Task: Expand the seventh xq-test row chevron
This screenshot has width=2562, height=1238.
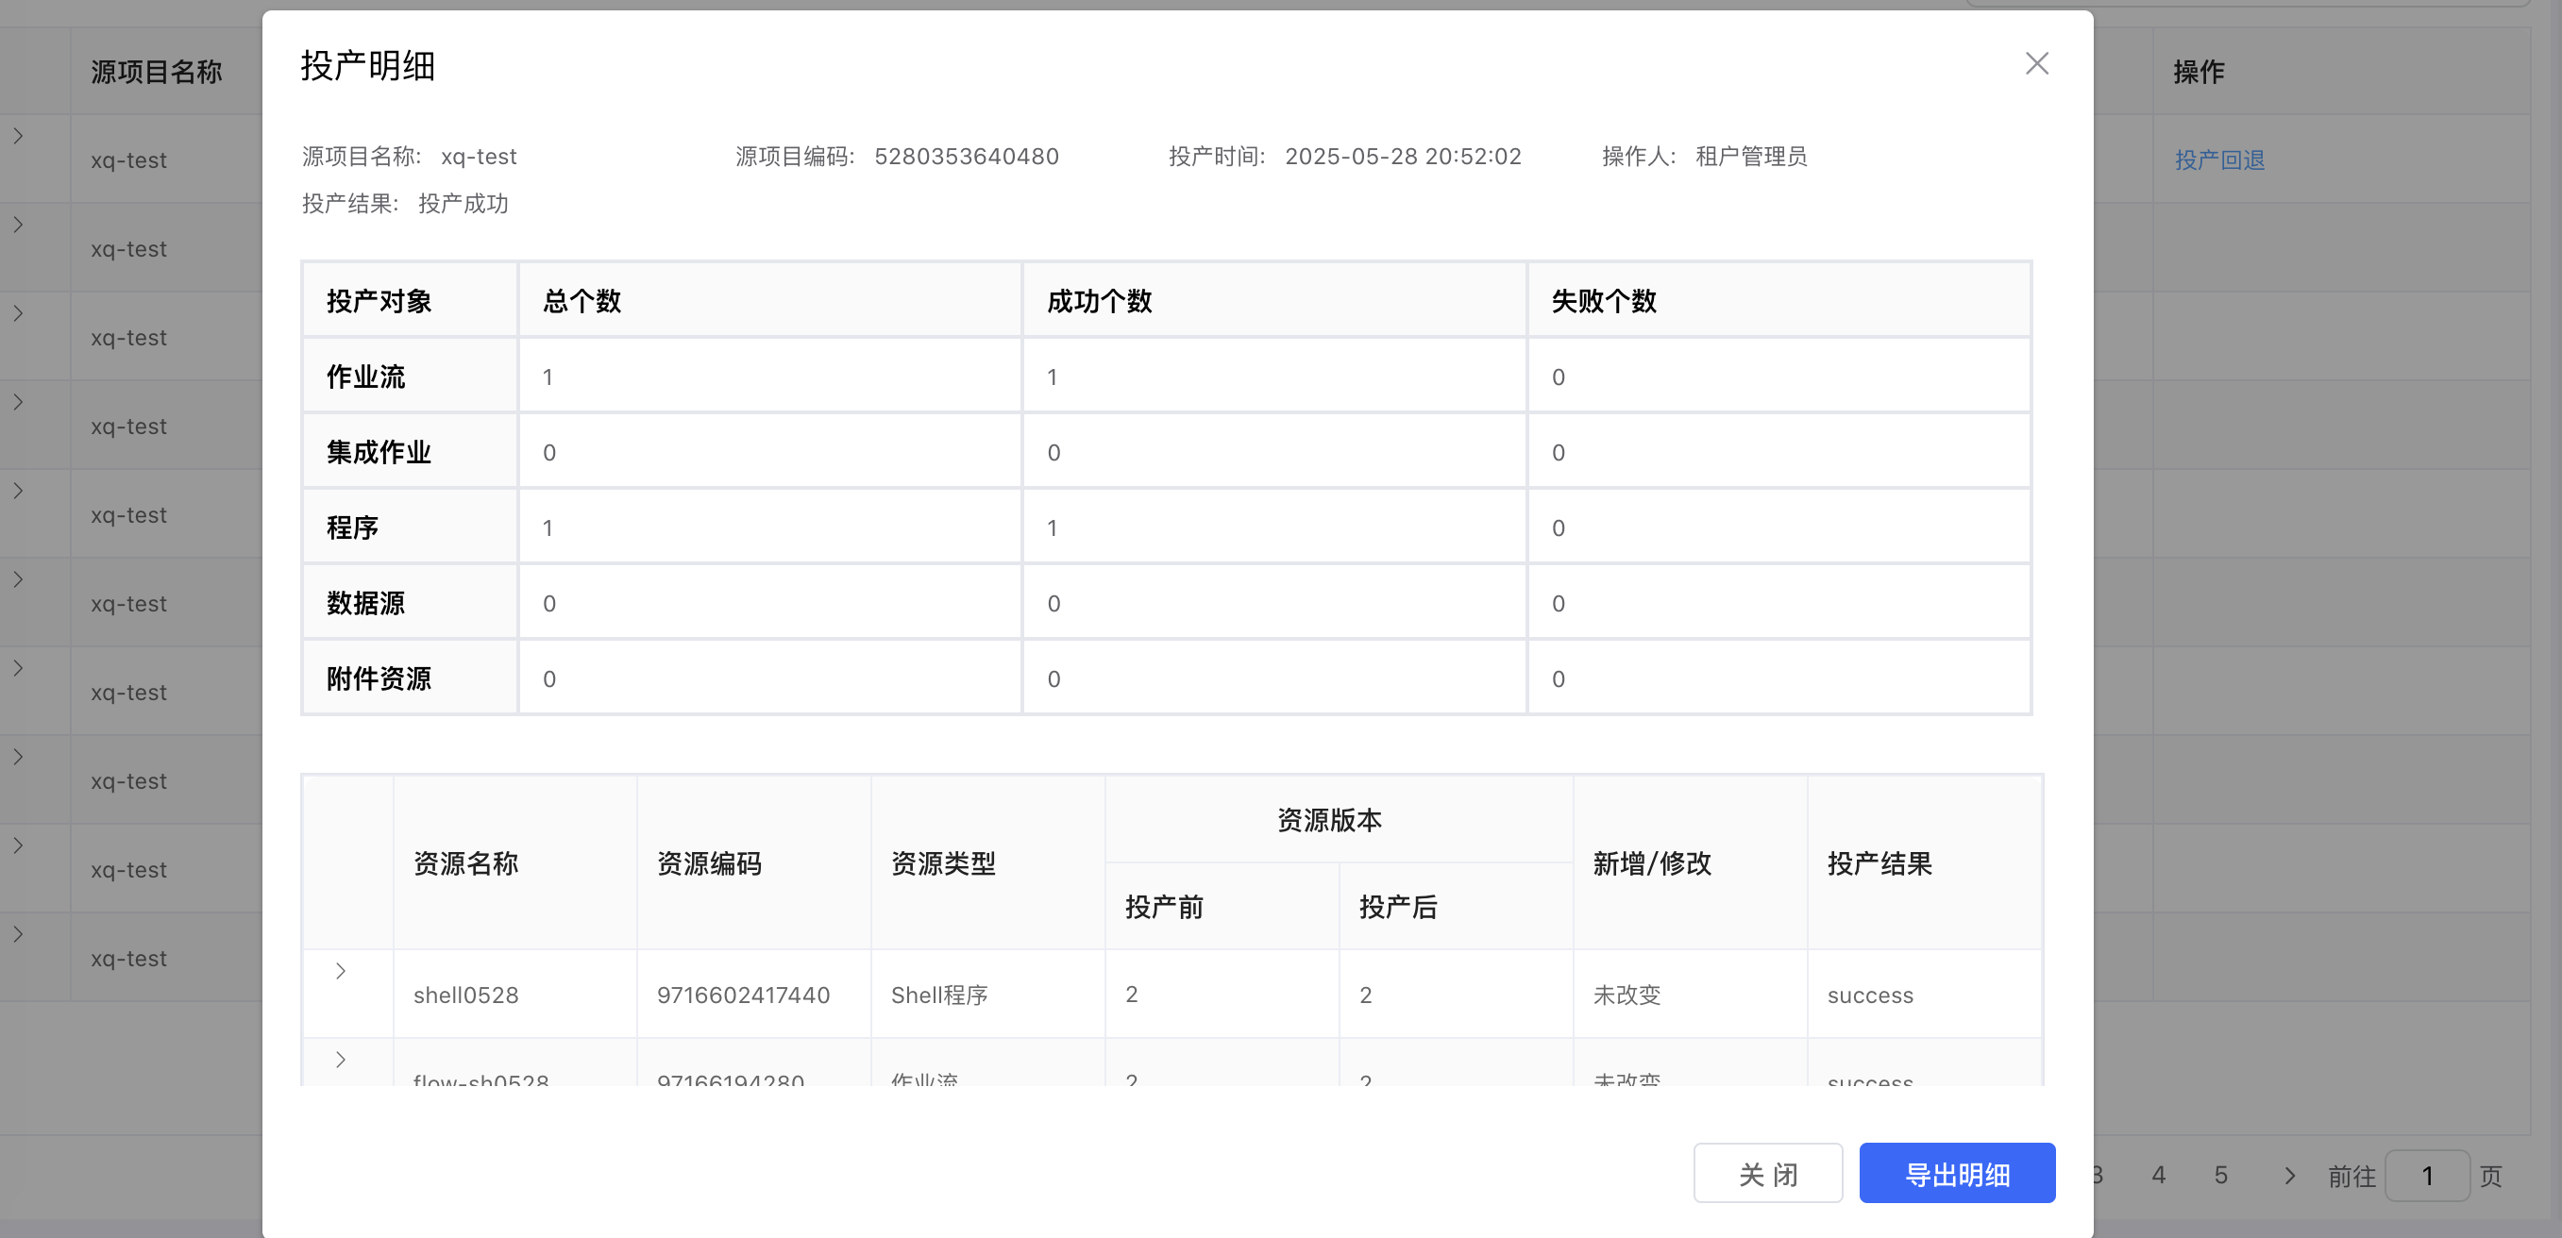Action: (x=18, y=668)
